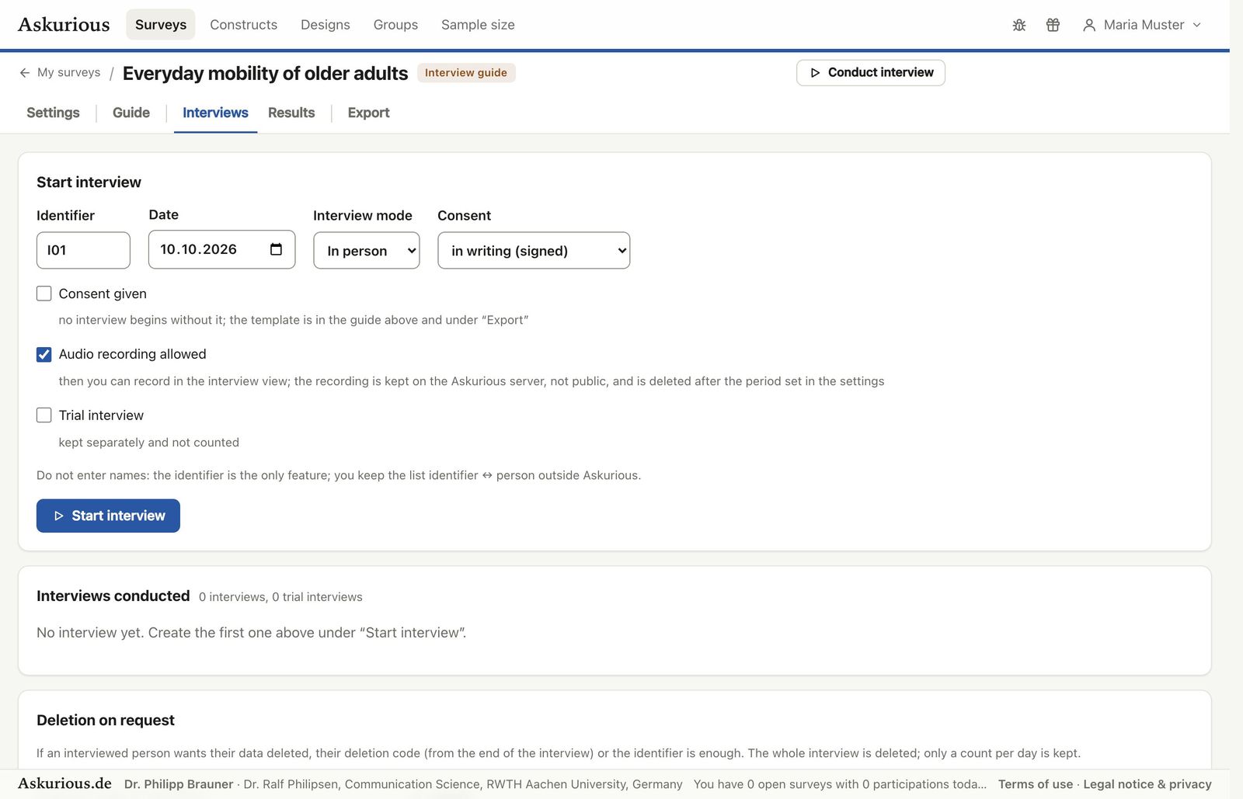Switch to the Settings tab
Image resolution: width=1243 pixels, height=799 pixels.
(x=53, y=113)
